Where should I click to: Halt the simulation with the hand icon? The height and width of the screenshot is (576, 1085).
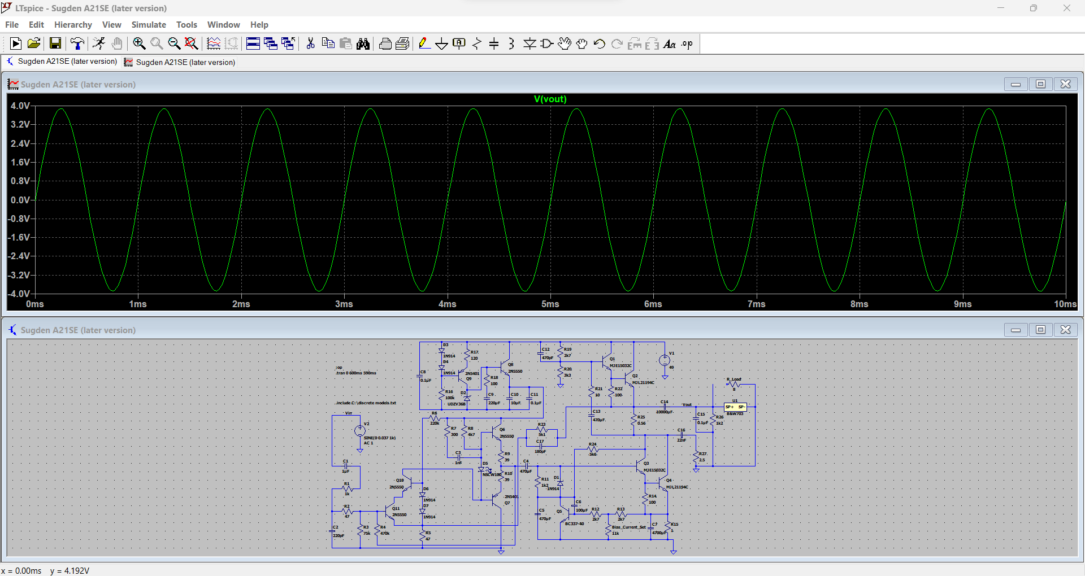pyautogui.click(x=117, y=43)
